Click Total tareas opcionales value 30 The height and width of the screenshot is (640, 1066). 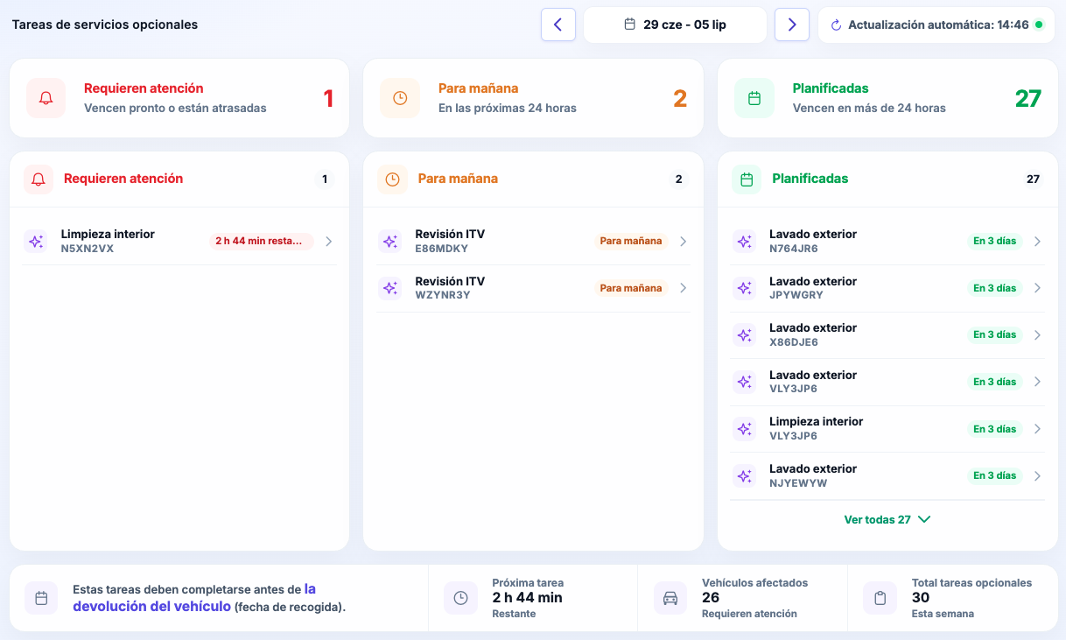pos(921,598)
